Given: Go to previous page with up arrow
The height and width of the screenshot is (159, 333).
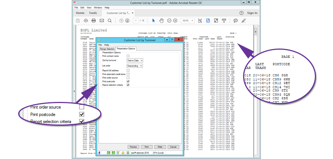Looking at the screenshot, I should (121, 21).
